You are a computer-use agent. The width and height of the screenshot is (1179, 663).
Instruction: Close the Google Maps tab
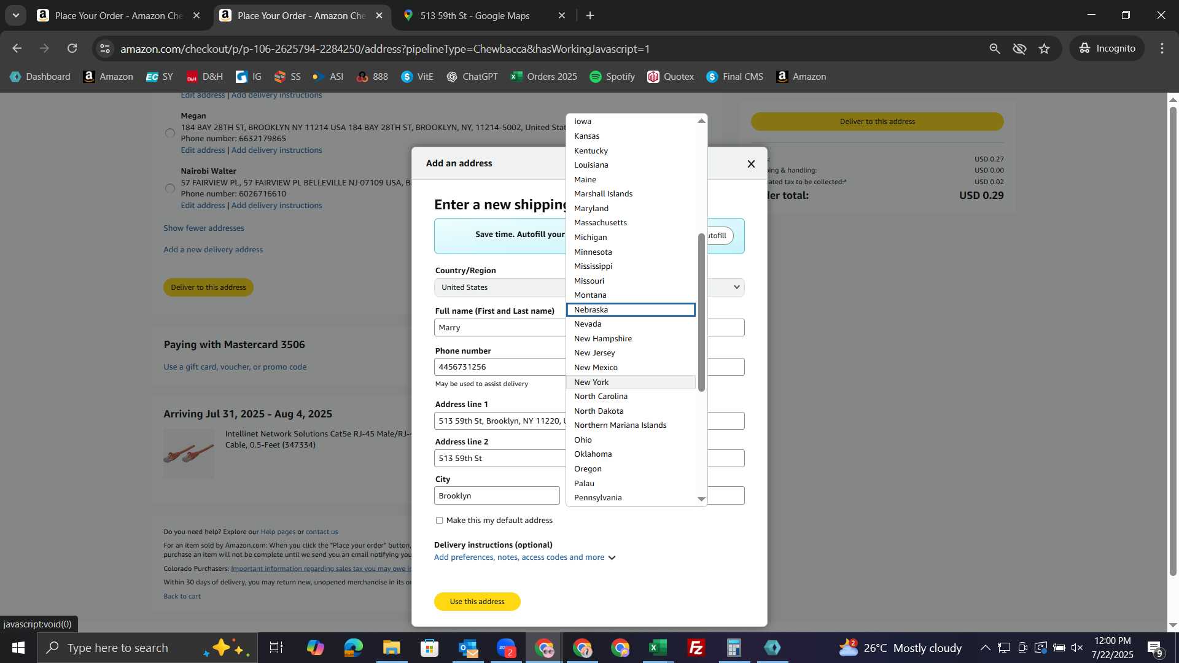562,15
